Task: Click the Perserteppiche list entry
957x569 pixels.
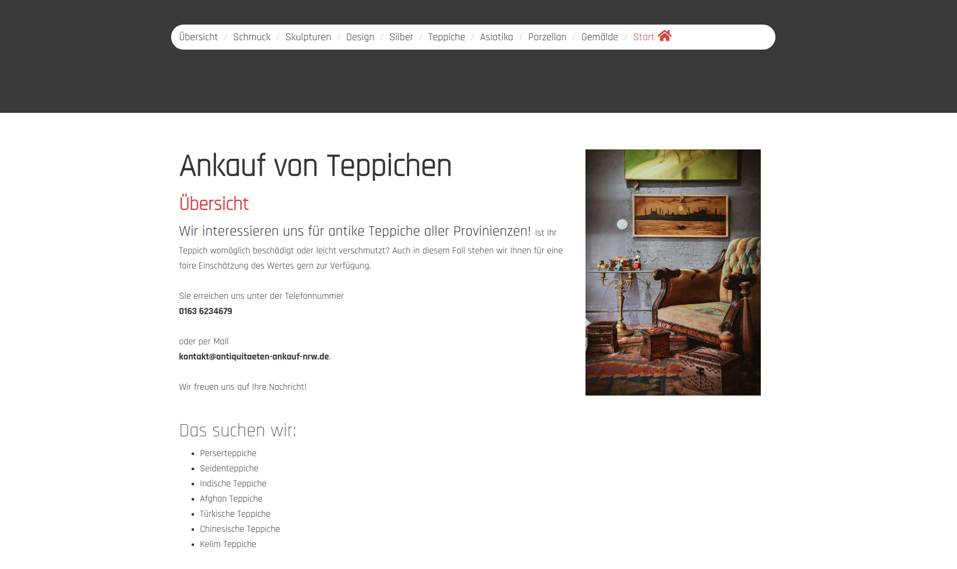Action: coord(228,453)
